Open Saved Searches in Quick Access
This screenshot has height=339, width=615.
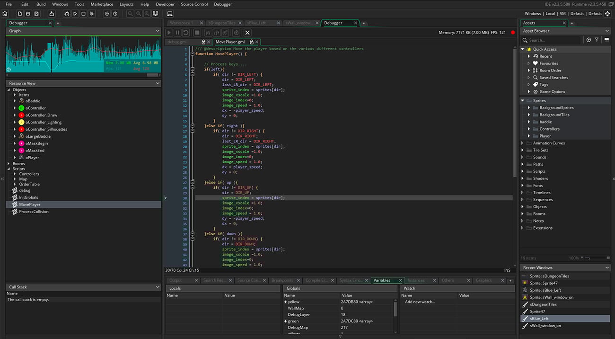pyautogui.click(x=553, y=78)
